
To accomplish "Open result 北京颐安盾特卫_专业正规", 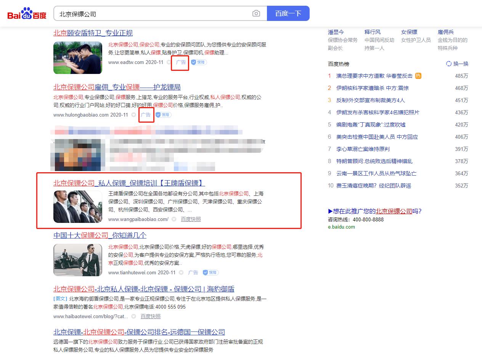I will click(x=93, y=33).
